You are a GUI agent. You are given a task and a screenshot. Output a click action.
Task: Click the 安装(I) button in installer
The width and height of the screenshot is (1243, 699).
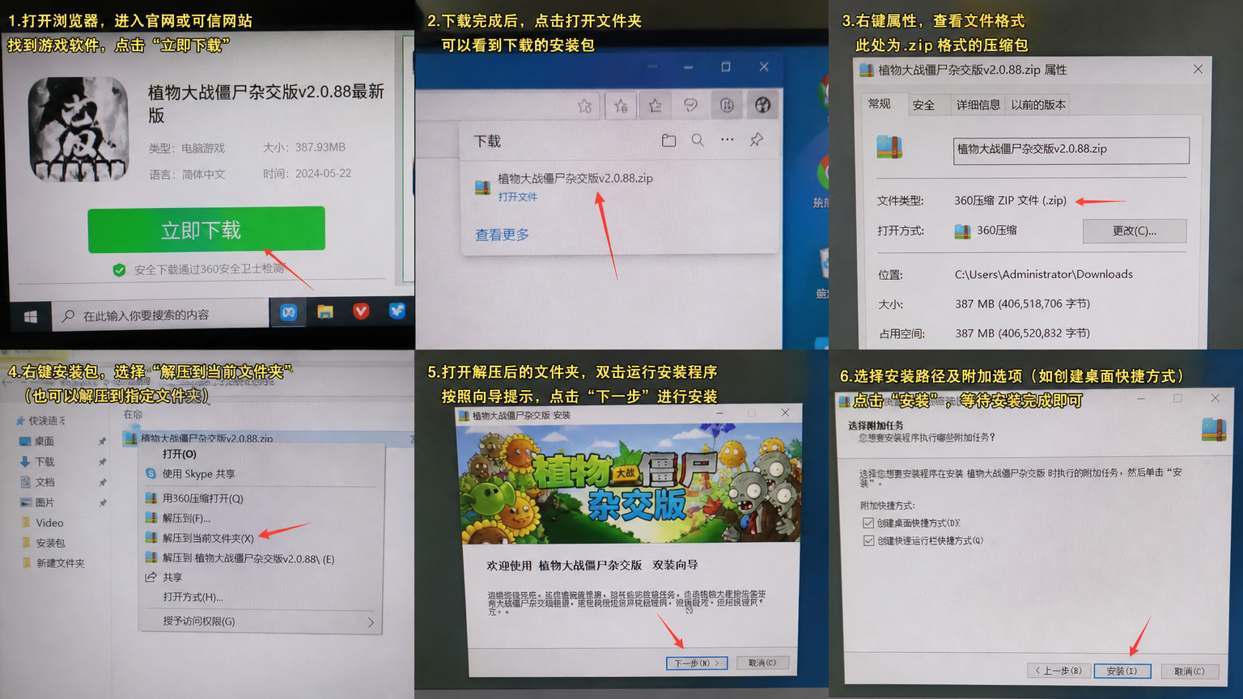(1122, 671)
